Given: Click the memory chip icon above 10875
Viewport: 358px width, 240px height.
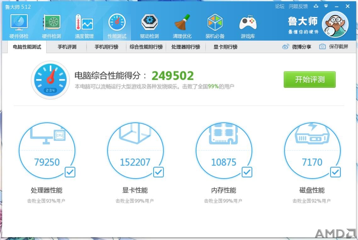Looking at the screenshot, I should click(224, 134).
